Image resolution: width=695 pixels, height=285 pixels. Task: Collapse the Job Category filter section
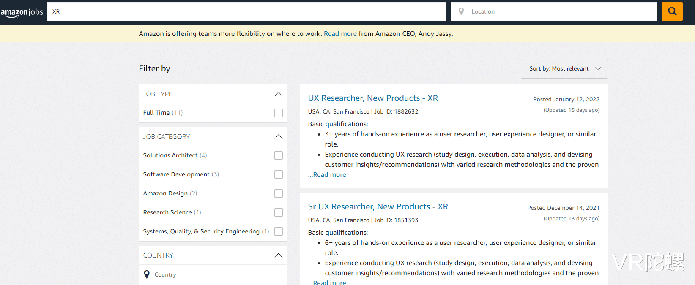(278, 137)
